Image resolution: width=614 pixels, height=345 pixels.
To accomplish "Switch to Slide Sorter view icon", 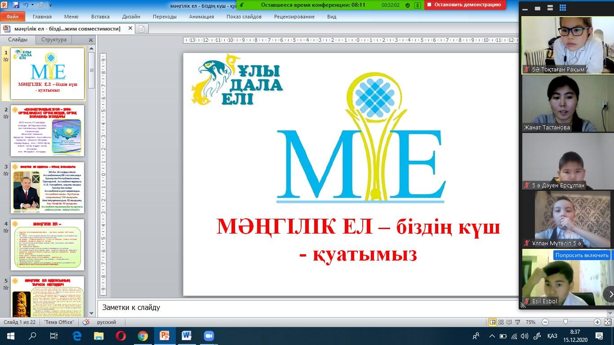I will click(500, 322).
